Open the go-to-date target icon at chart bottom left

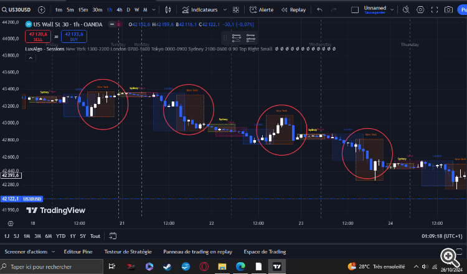click(11, 224)
